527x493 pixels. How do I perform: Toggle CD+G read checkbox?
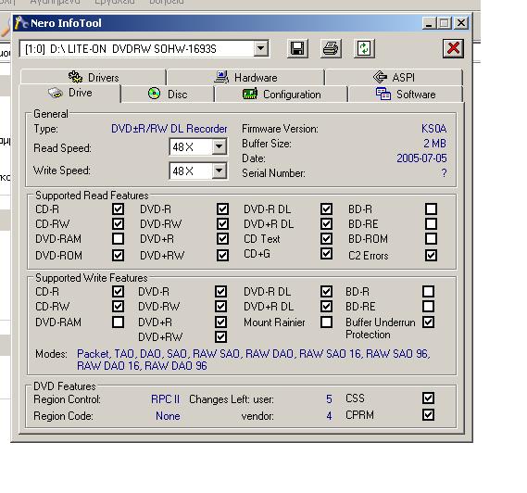click(326, 253)
